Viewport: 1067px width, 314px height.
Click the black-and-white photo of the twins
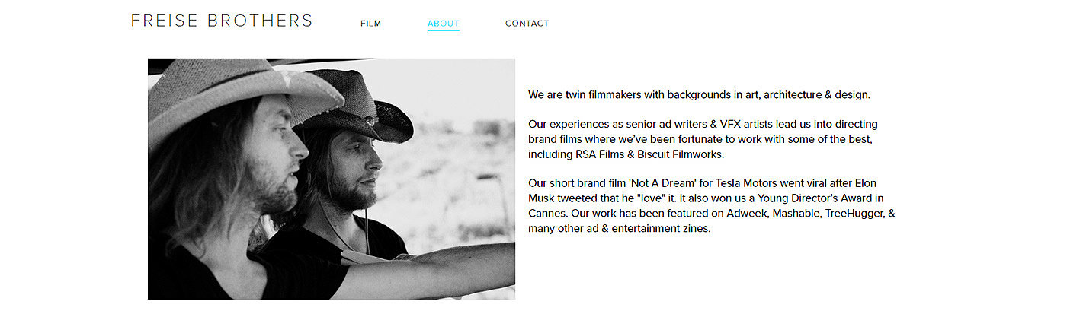pyautogui.click(x=331, y=179)
